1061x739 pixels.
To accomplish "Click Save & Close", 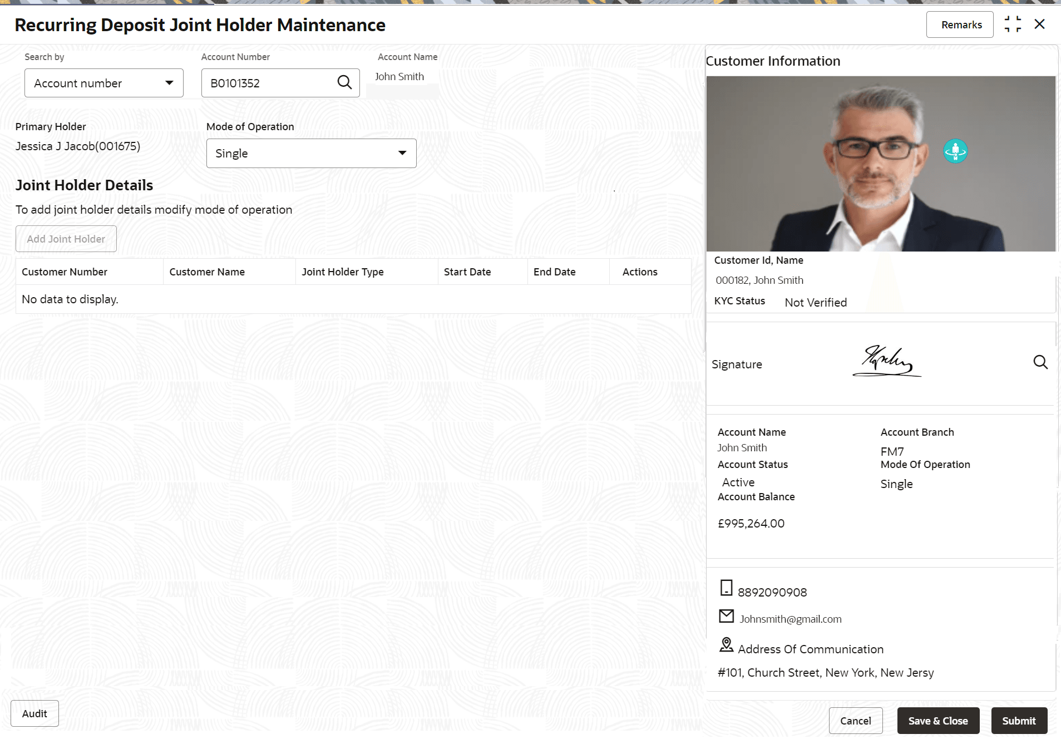I will click(938, 721).
